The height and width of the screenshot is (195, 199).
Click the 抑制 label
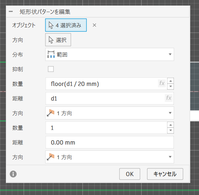18,69
